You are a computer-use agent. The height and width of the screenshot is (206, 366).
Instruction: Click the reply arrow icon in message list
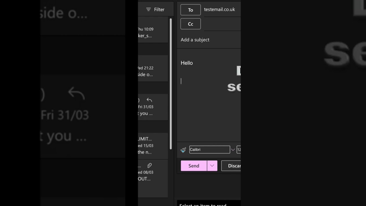149,100
